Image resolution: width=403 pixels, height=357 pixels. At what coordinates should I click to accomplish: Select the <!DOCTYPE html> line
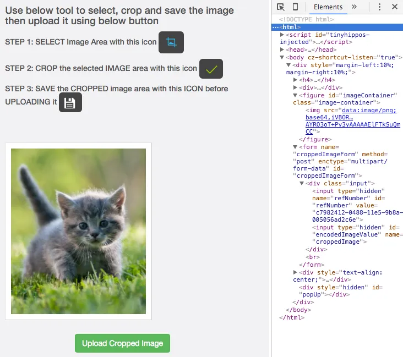coord(306,19)
